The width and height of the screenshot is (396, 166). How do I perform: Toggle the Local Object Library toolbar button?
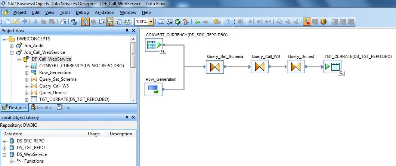pos(86,22)
